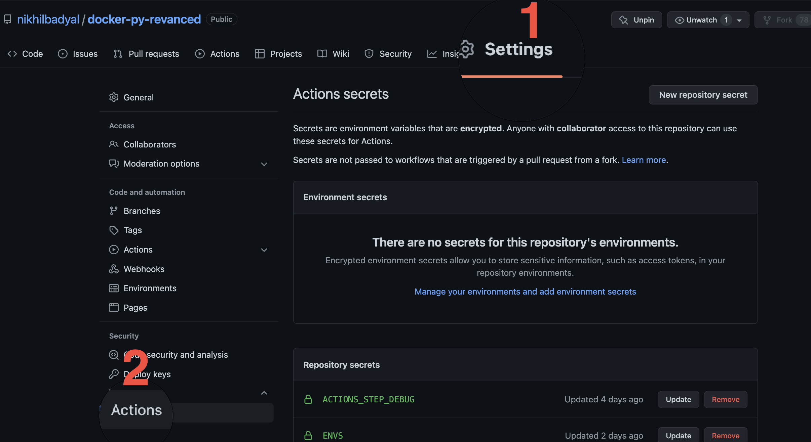
Task: Click the Learn more link
Action: point(644,160)
